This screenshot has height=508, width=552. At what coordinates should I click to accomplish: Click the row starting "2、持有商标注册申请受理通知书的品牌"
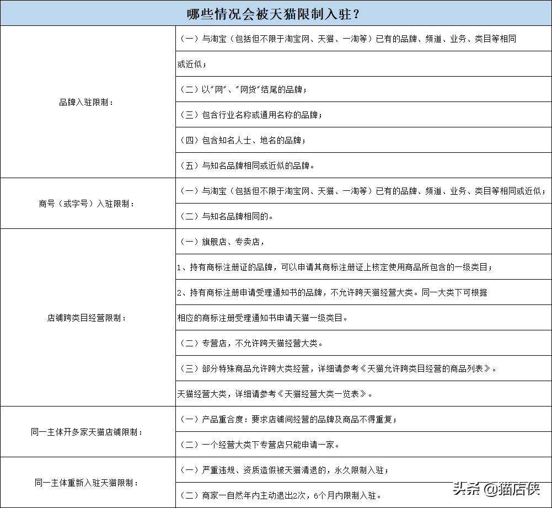pyautogui.click(x=363, y=292)
